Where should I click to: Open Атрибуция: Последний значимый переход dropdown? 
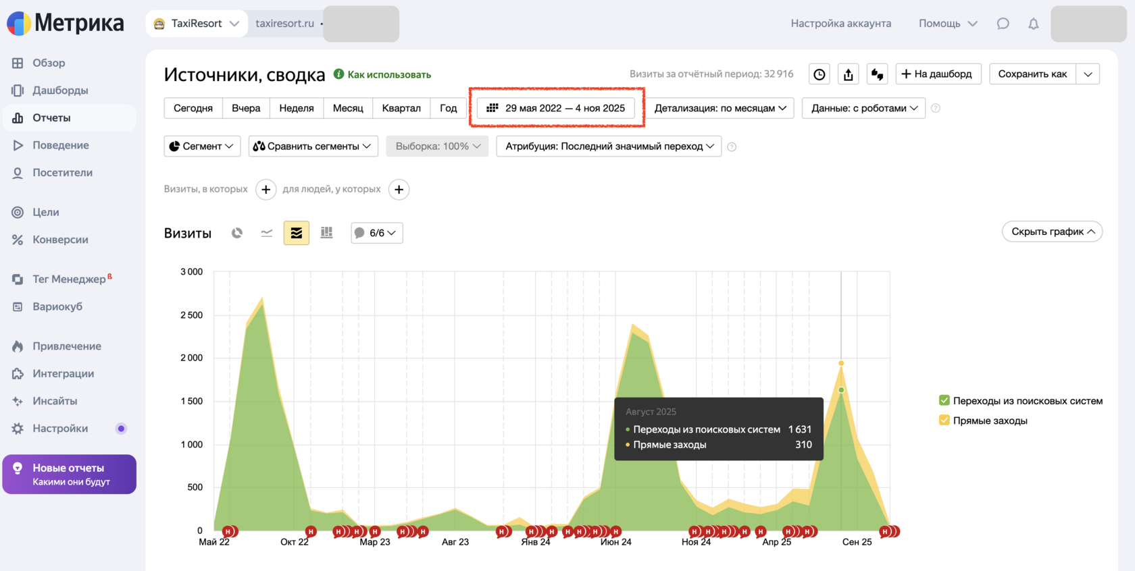(609, 146)
